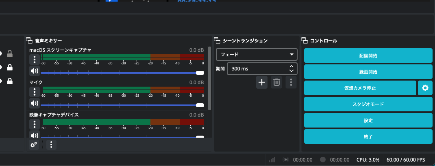Open three-dot options menu for マイク
This screenshot has height=166, width=435.
[35, 92]
